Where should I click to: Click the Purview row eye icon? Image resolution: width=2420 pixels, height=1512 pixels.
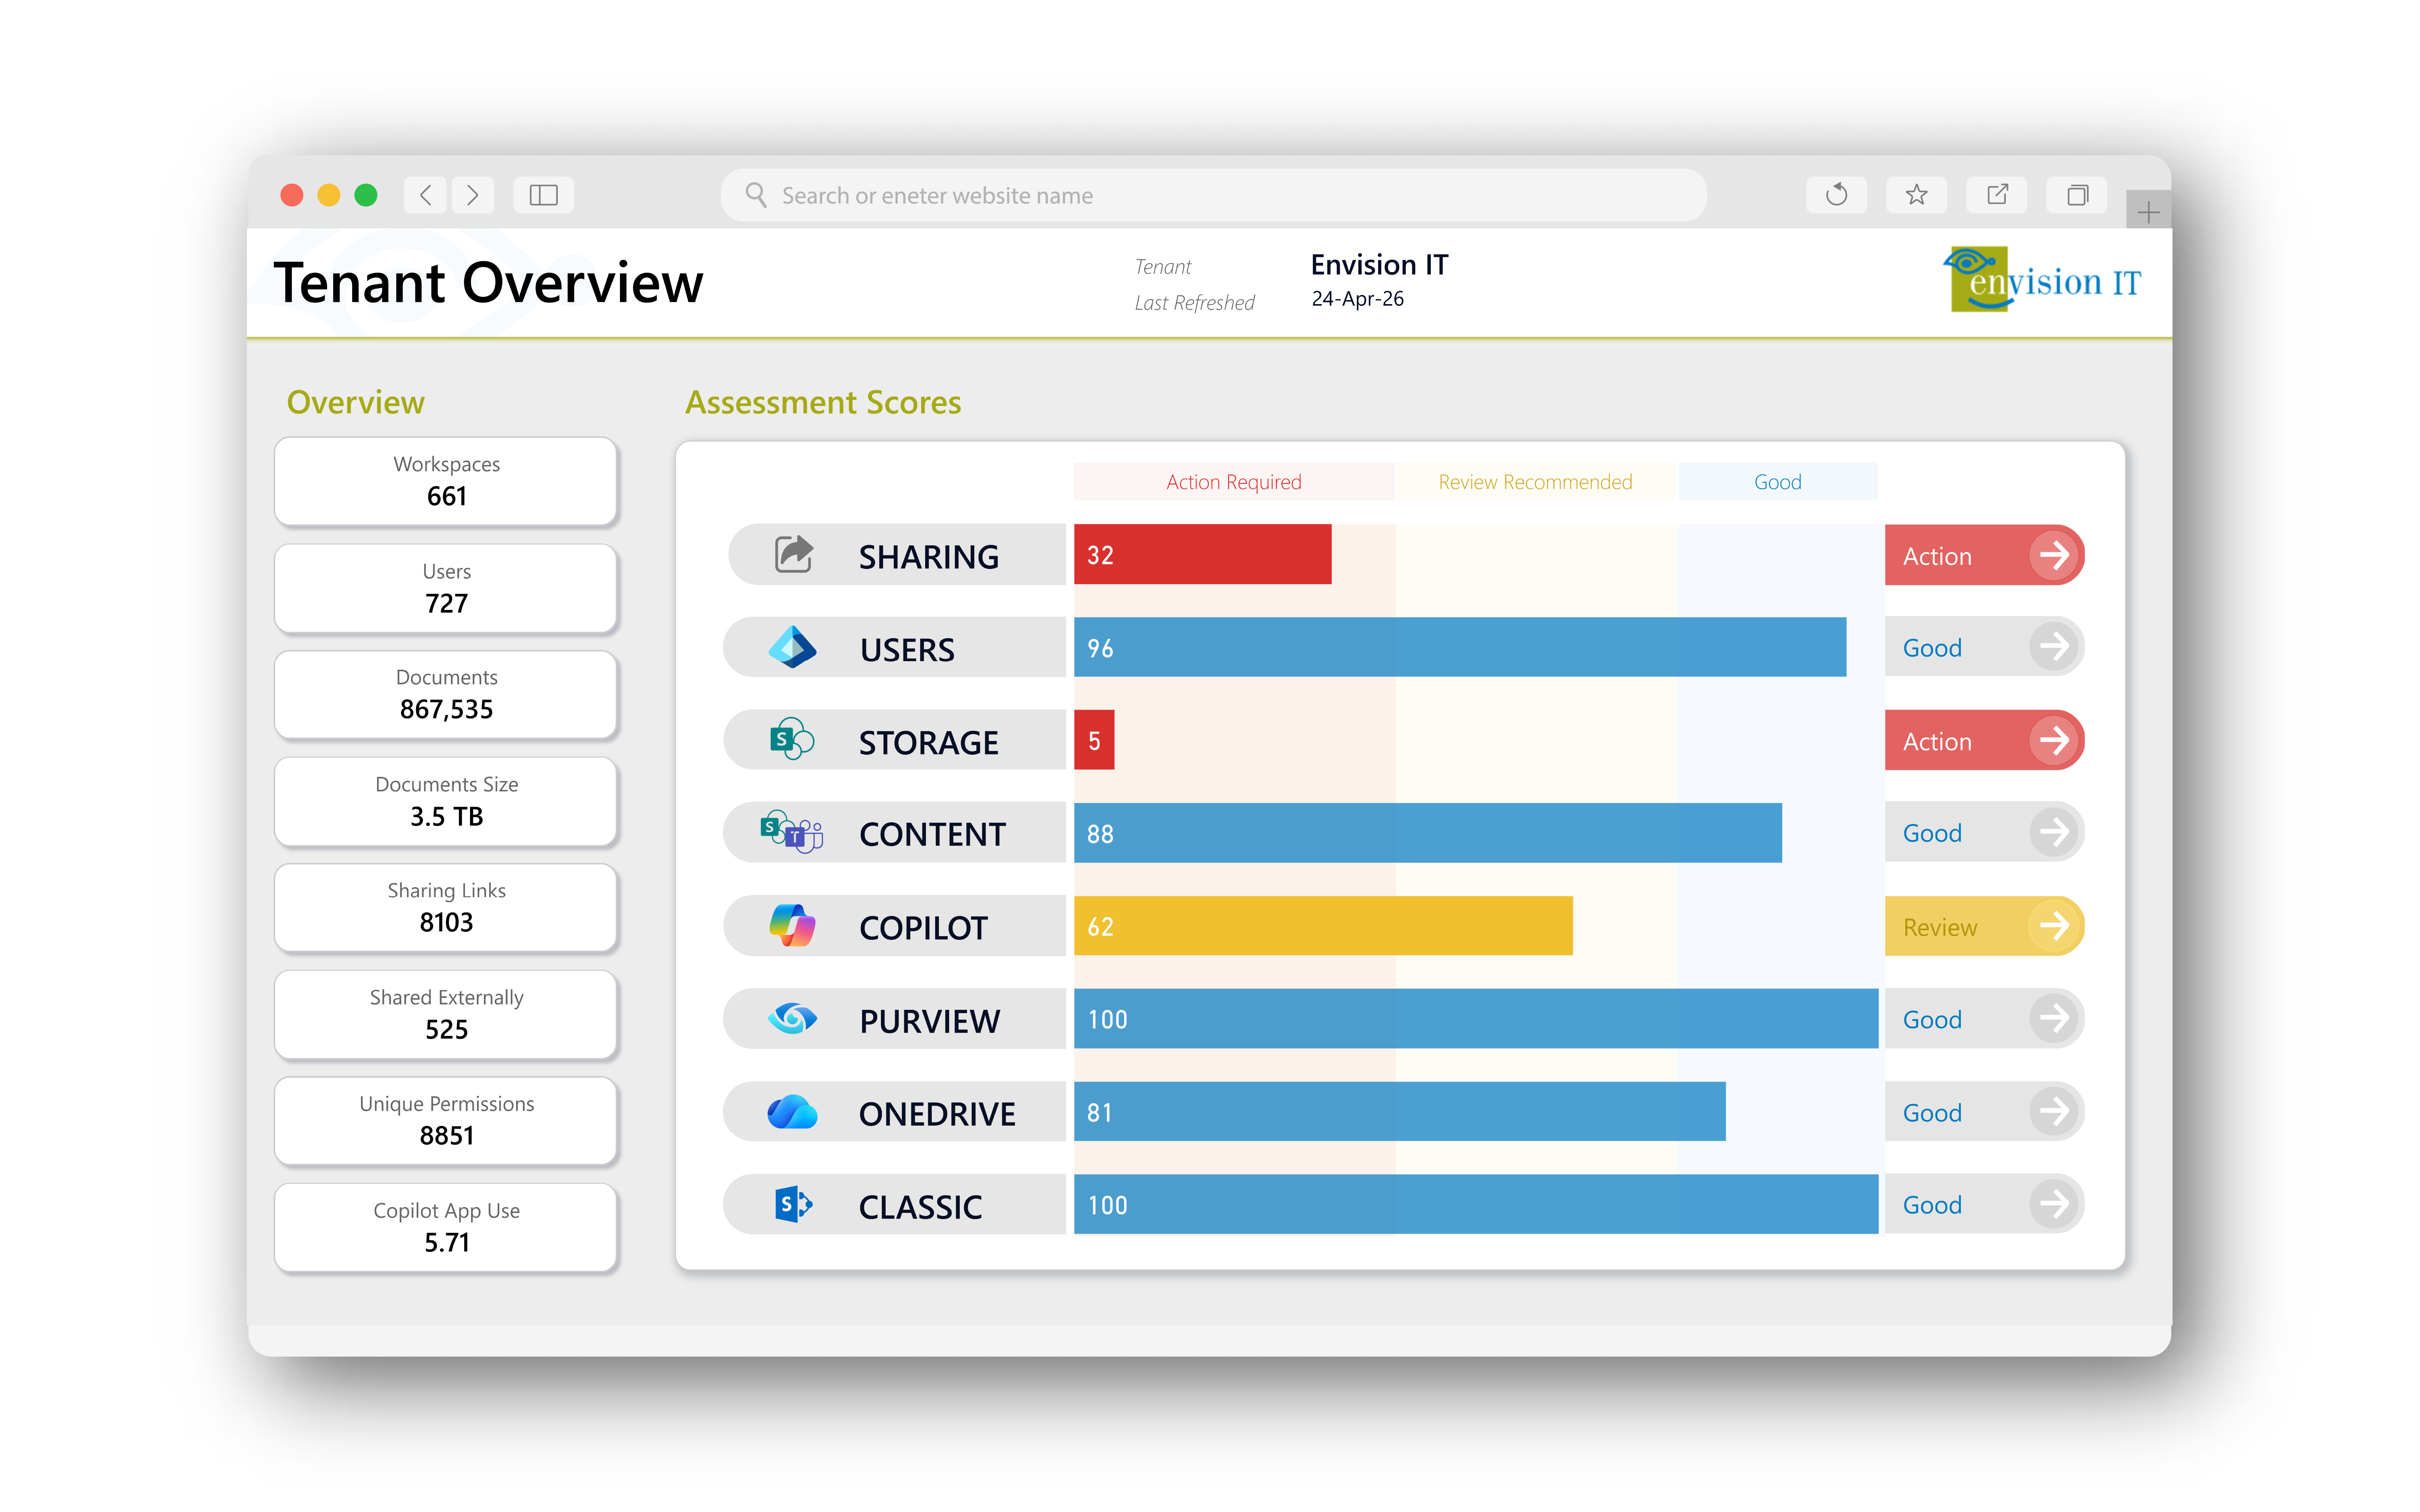tap(792, 1019)
